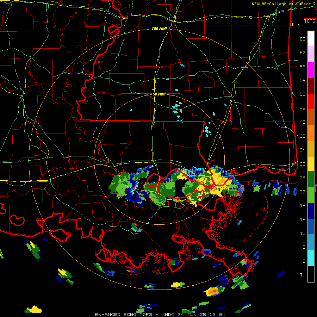Select the navy blue legend swatch
Screen dimensions: 317x317
pos(311,211)
